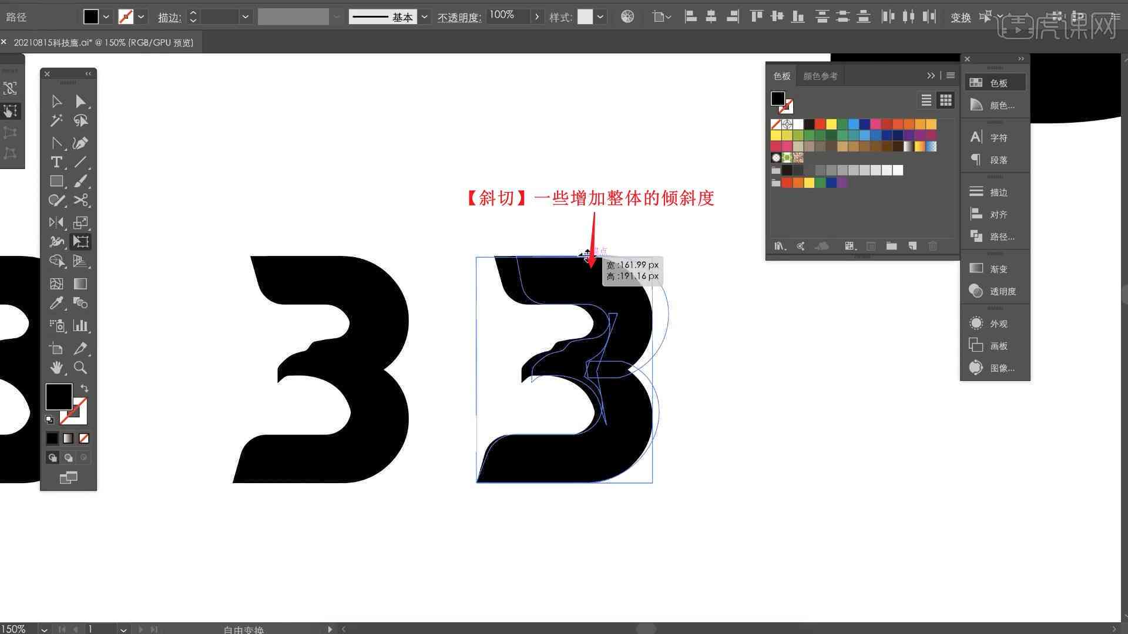Open the fill color dropdown

click(106, 17)
